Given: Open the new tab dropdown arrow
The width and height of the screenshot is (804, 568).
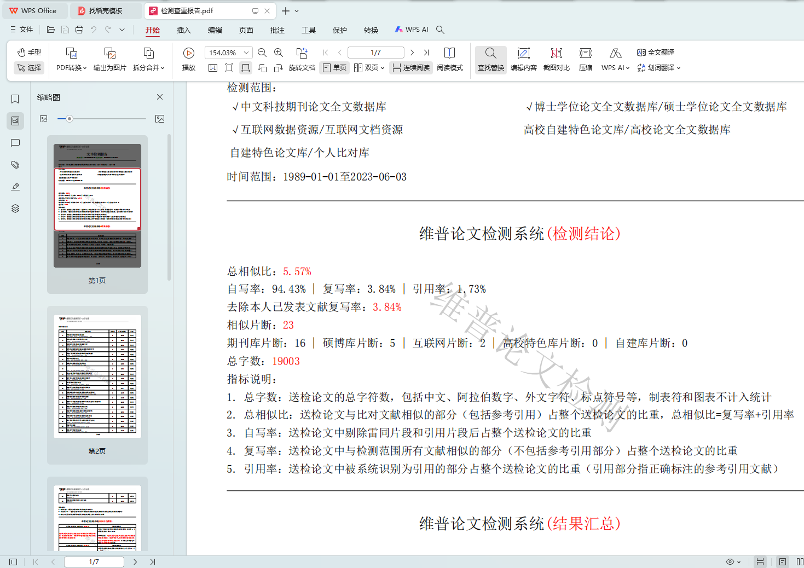Looking at the screenshot, I should (297, 11).
